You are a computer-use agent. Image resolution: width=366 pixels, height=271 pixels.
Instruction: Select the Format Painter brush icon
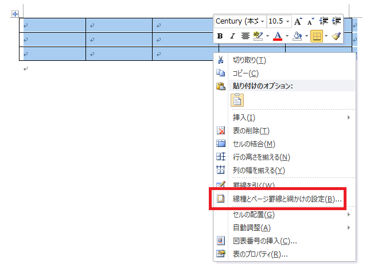tap(337, 36)
